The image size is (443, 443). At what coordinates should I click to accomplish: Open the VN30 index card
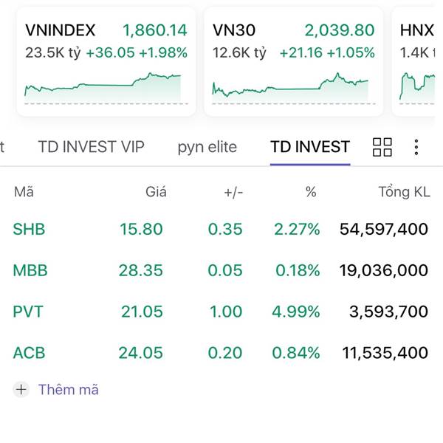(293, 41)
